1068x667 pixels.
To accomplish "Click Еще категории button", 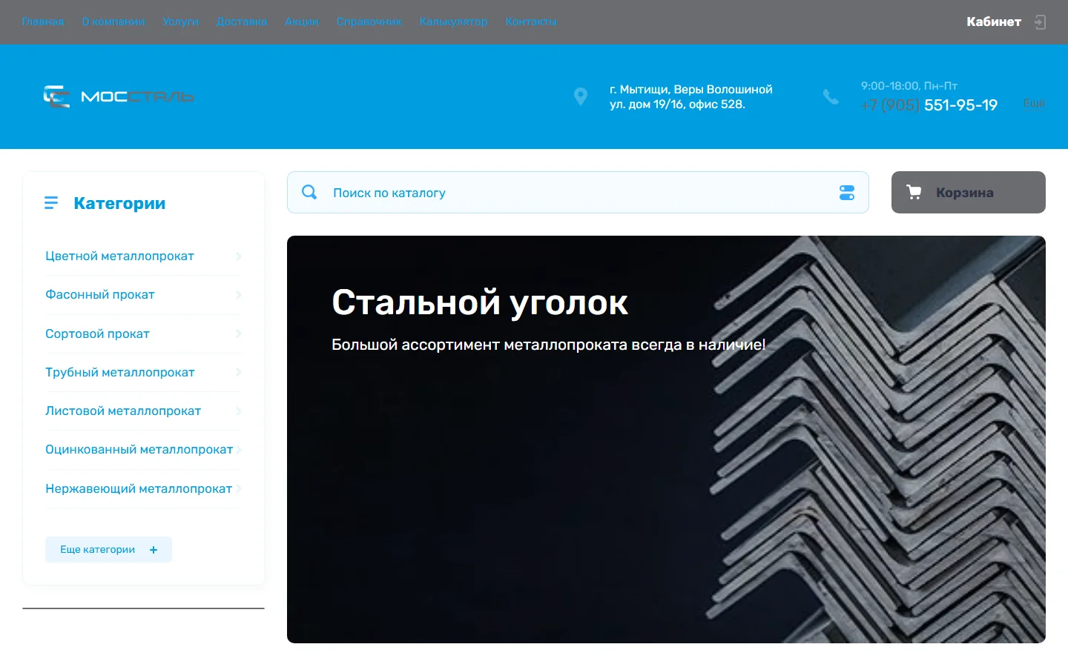I will (108, 549).
